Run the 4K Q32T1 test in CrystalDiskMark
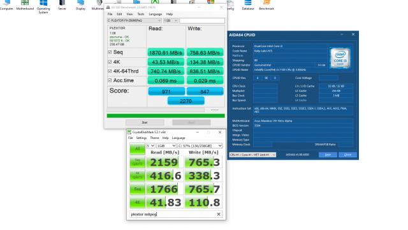This screenshot has height=230, width=408. click(138, 175)
